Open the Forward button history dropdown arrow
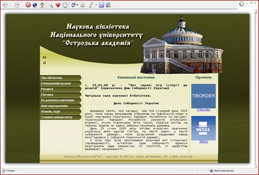 point(22,5)
